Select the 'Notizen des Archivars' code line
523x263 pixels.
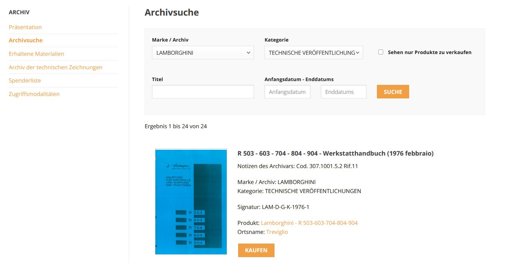298,166
